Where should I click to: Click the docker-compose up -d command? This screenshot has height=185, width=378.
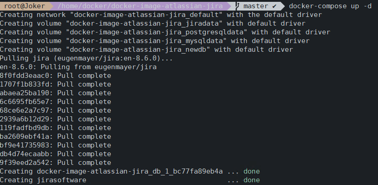(x=330, y=6)
